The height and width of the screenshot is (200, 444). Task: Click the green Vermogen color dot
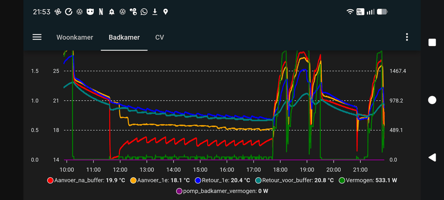click(342, 181)
